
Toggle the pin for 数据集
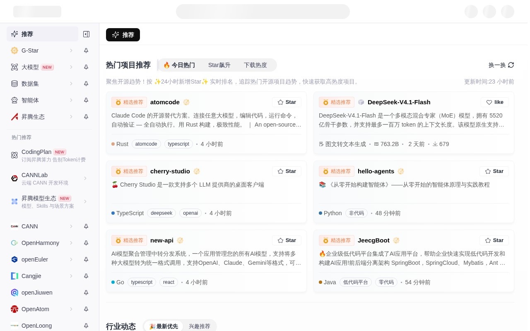coord(86,84)
